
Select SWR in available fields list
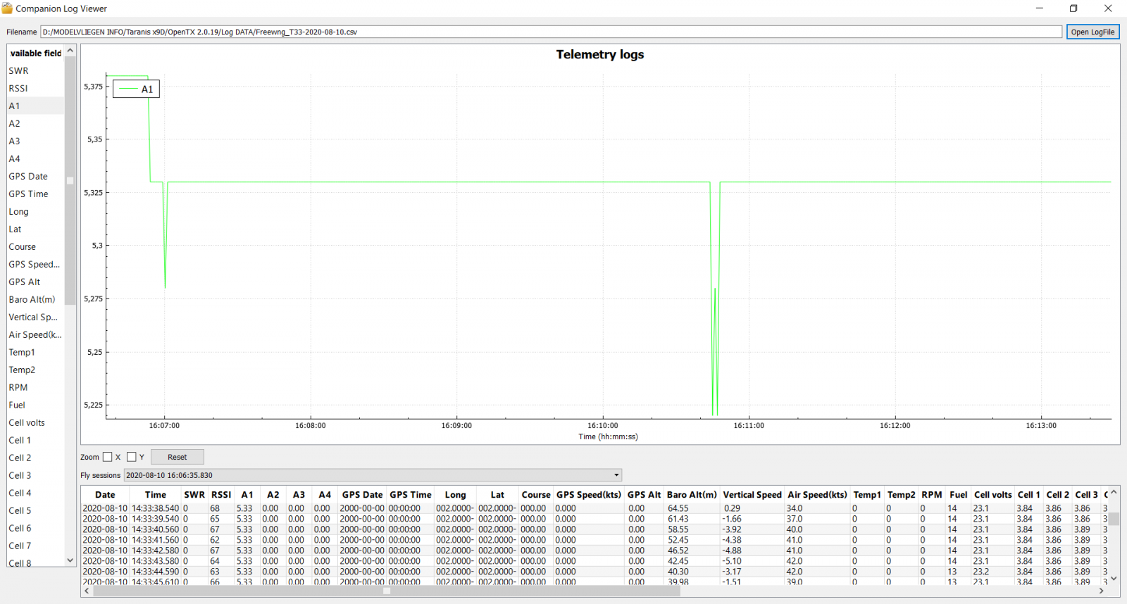(35, 70)
